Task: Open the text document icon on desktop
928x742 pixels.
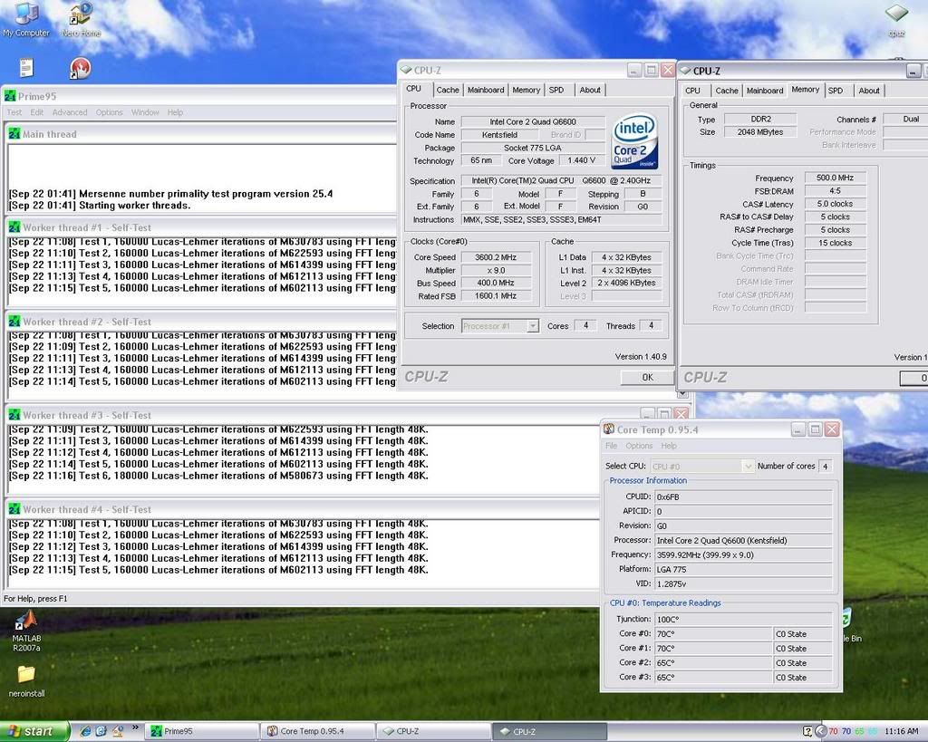Action: (26, 67)
